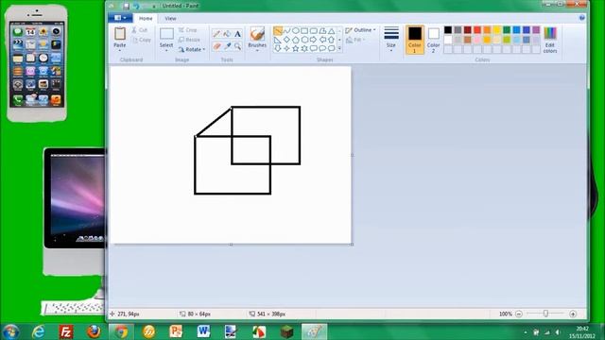Click the Undo icon in title bar
Screen dimensions: 605x340
136,6
